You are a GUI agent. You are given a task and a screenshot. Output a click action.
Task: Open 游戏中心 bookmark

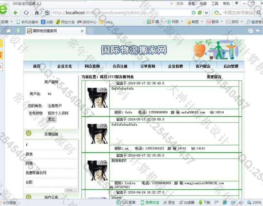tap(87, 22)
